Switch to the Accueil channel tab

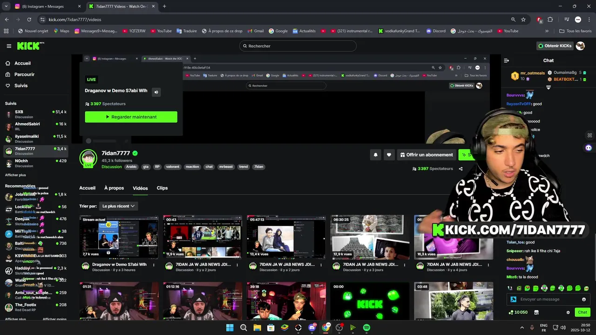87,188
